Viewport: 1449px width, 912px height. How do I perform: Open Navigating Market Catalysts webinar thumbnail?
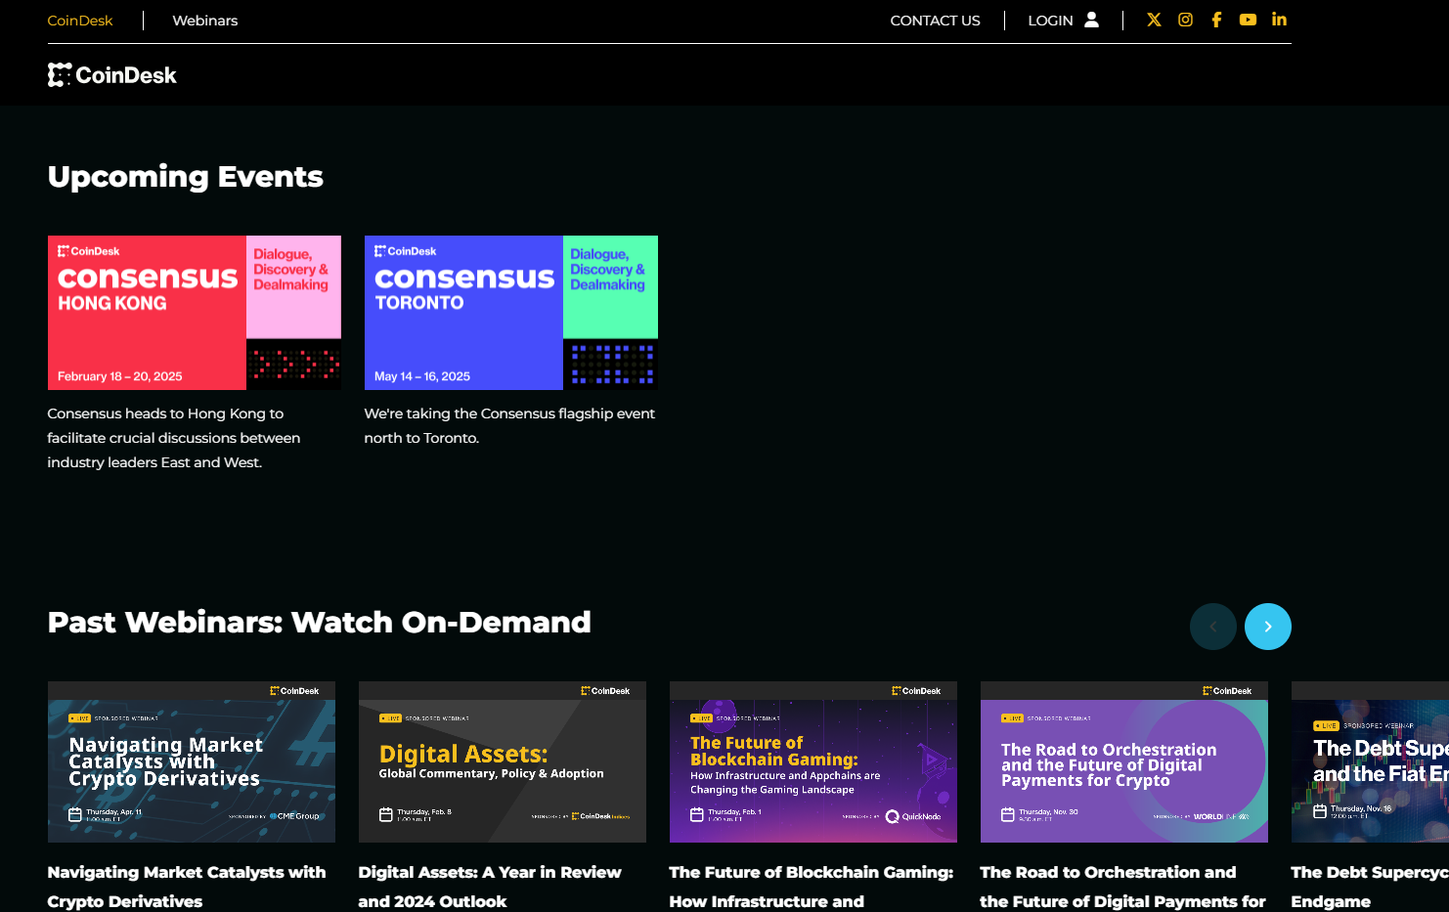[192, 761]
